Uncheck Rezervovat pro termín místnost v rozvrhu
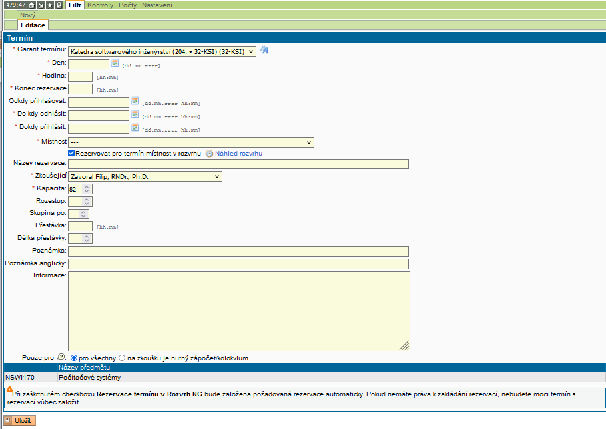 pos(72,153)
